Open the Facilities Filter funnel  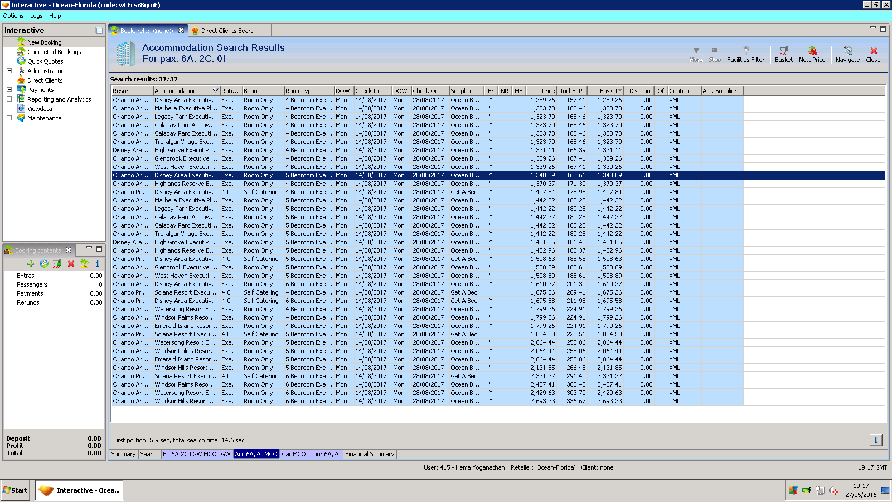(x=745, y=54)
